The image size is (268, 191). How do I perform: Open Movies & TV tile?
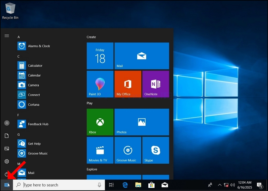(100, 150)
